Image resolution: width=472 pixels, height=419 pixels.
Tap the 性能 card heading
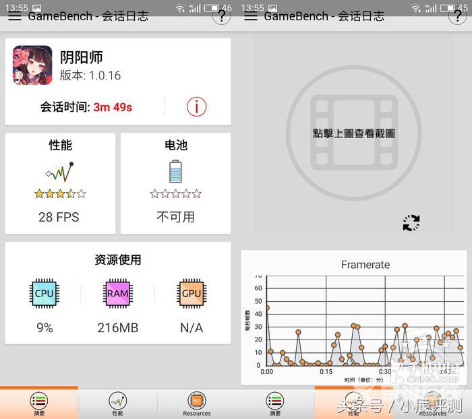pyautogui.click(x=60, y=146)
